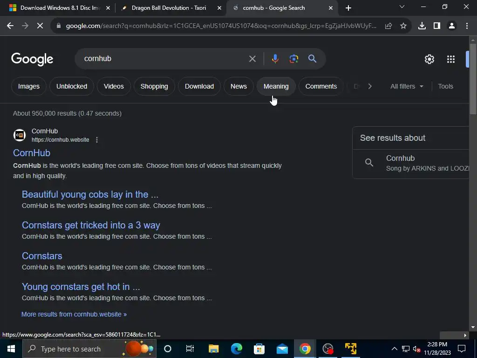Open the search Tools button
Image resolution: width=477 pixels, height=358 pixels.
pos(445,86)
